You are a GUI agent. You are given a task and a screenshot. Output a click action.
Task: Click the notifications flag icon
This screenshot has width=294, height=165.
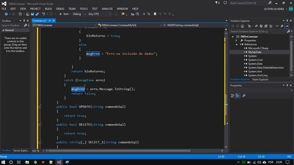click(217, 3)
